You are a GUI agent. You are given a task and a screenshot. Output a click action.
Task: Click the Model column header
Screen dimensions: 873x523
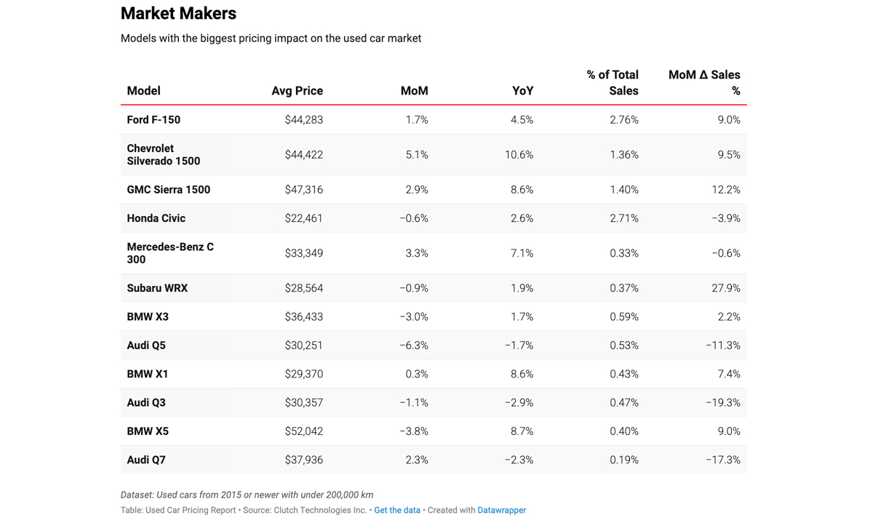[143, 91]
